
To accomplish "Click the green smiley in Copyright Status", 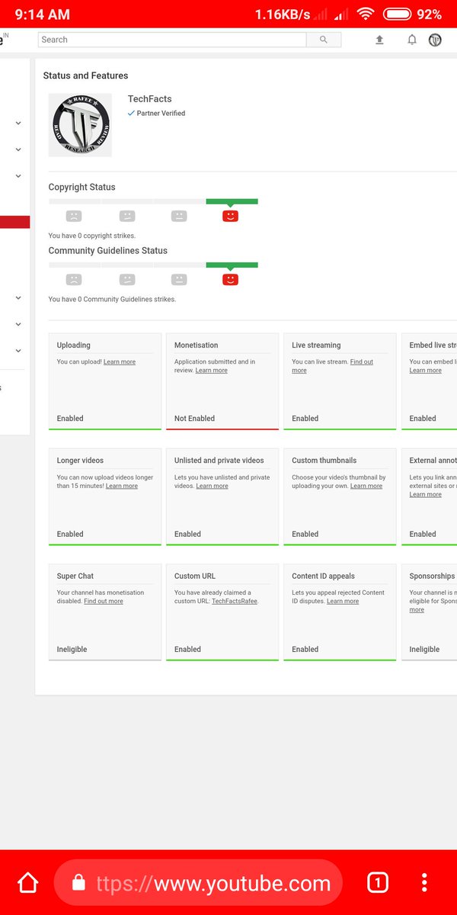I will [x=231, y=216].
